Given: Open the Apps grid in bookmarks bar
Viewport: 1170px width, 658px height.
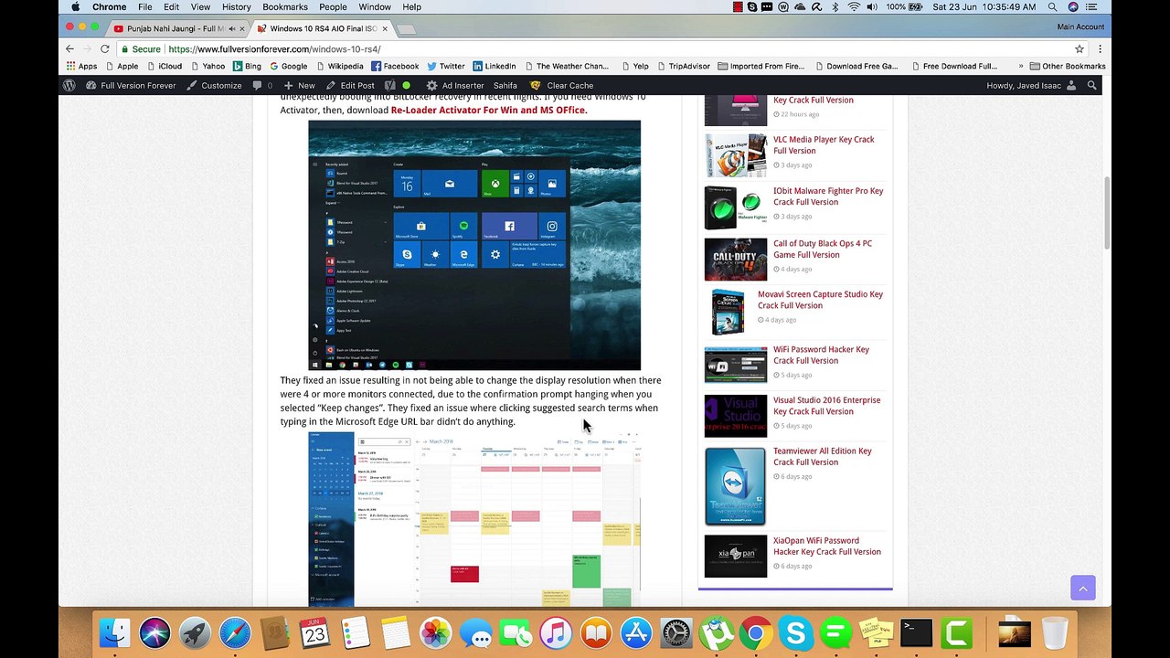Looking at the screenshot, I should point(81,66).
